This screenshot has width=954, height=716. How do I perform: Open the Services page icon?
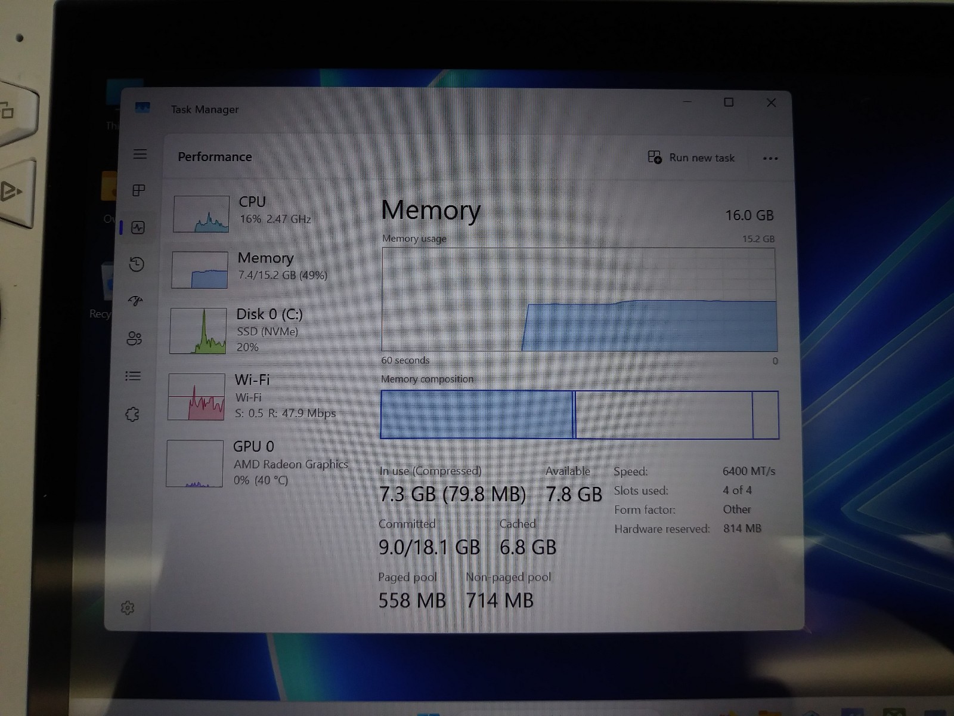(x=132, y=414)
